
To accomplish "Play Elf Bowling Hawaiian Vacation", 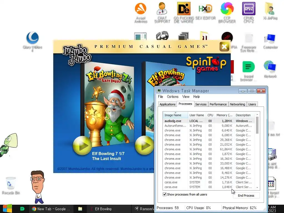I will pos(144,145).
